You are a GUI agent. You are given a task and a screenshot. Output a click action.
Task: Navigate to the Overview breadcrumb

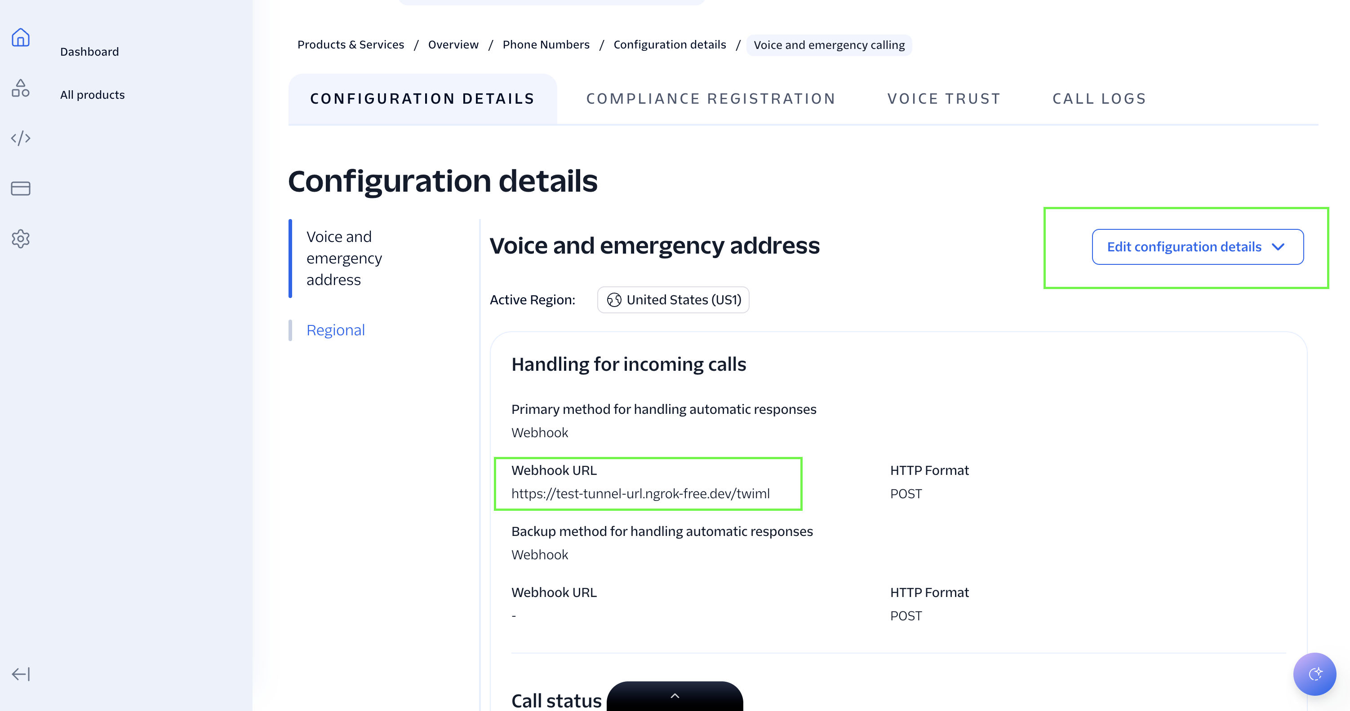pos(453,45)
